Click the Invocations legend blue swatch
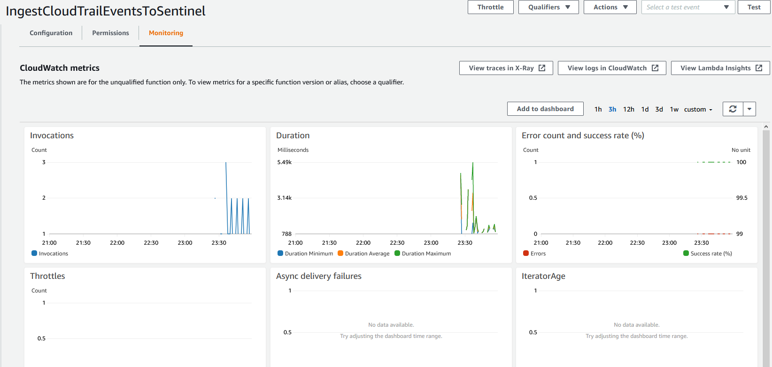 (34, 253)
